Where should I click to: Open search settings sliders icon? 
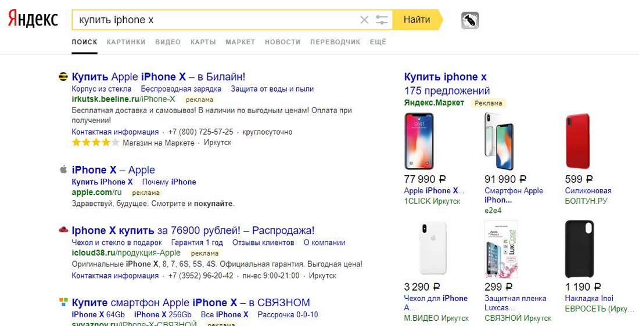click(382, 20)
